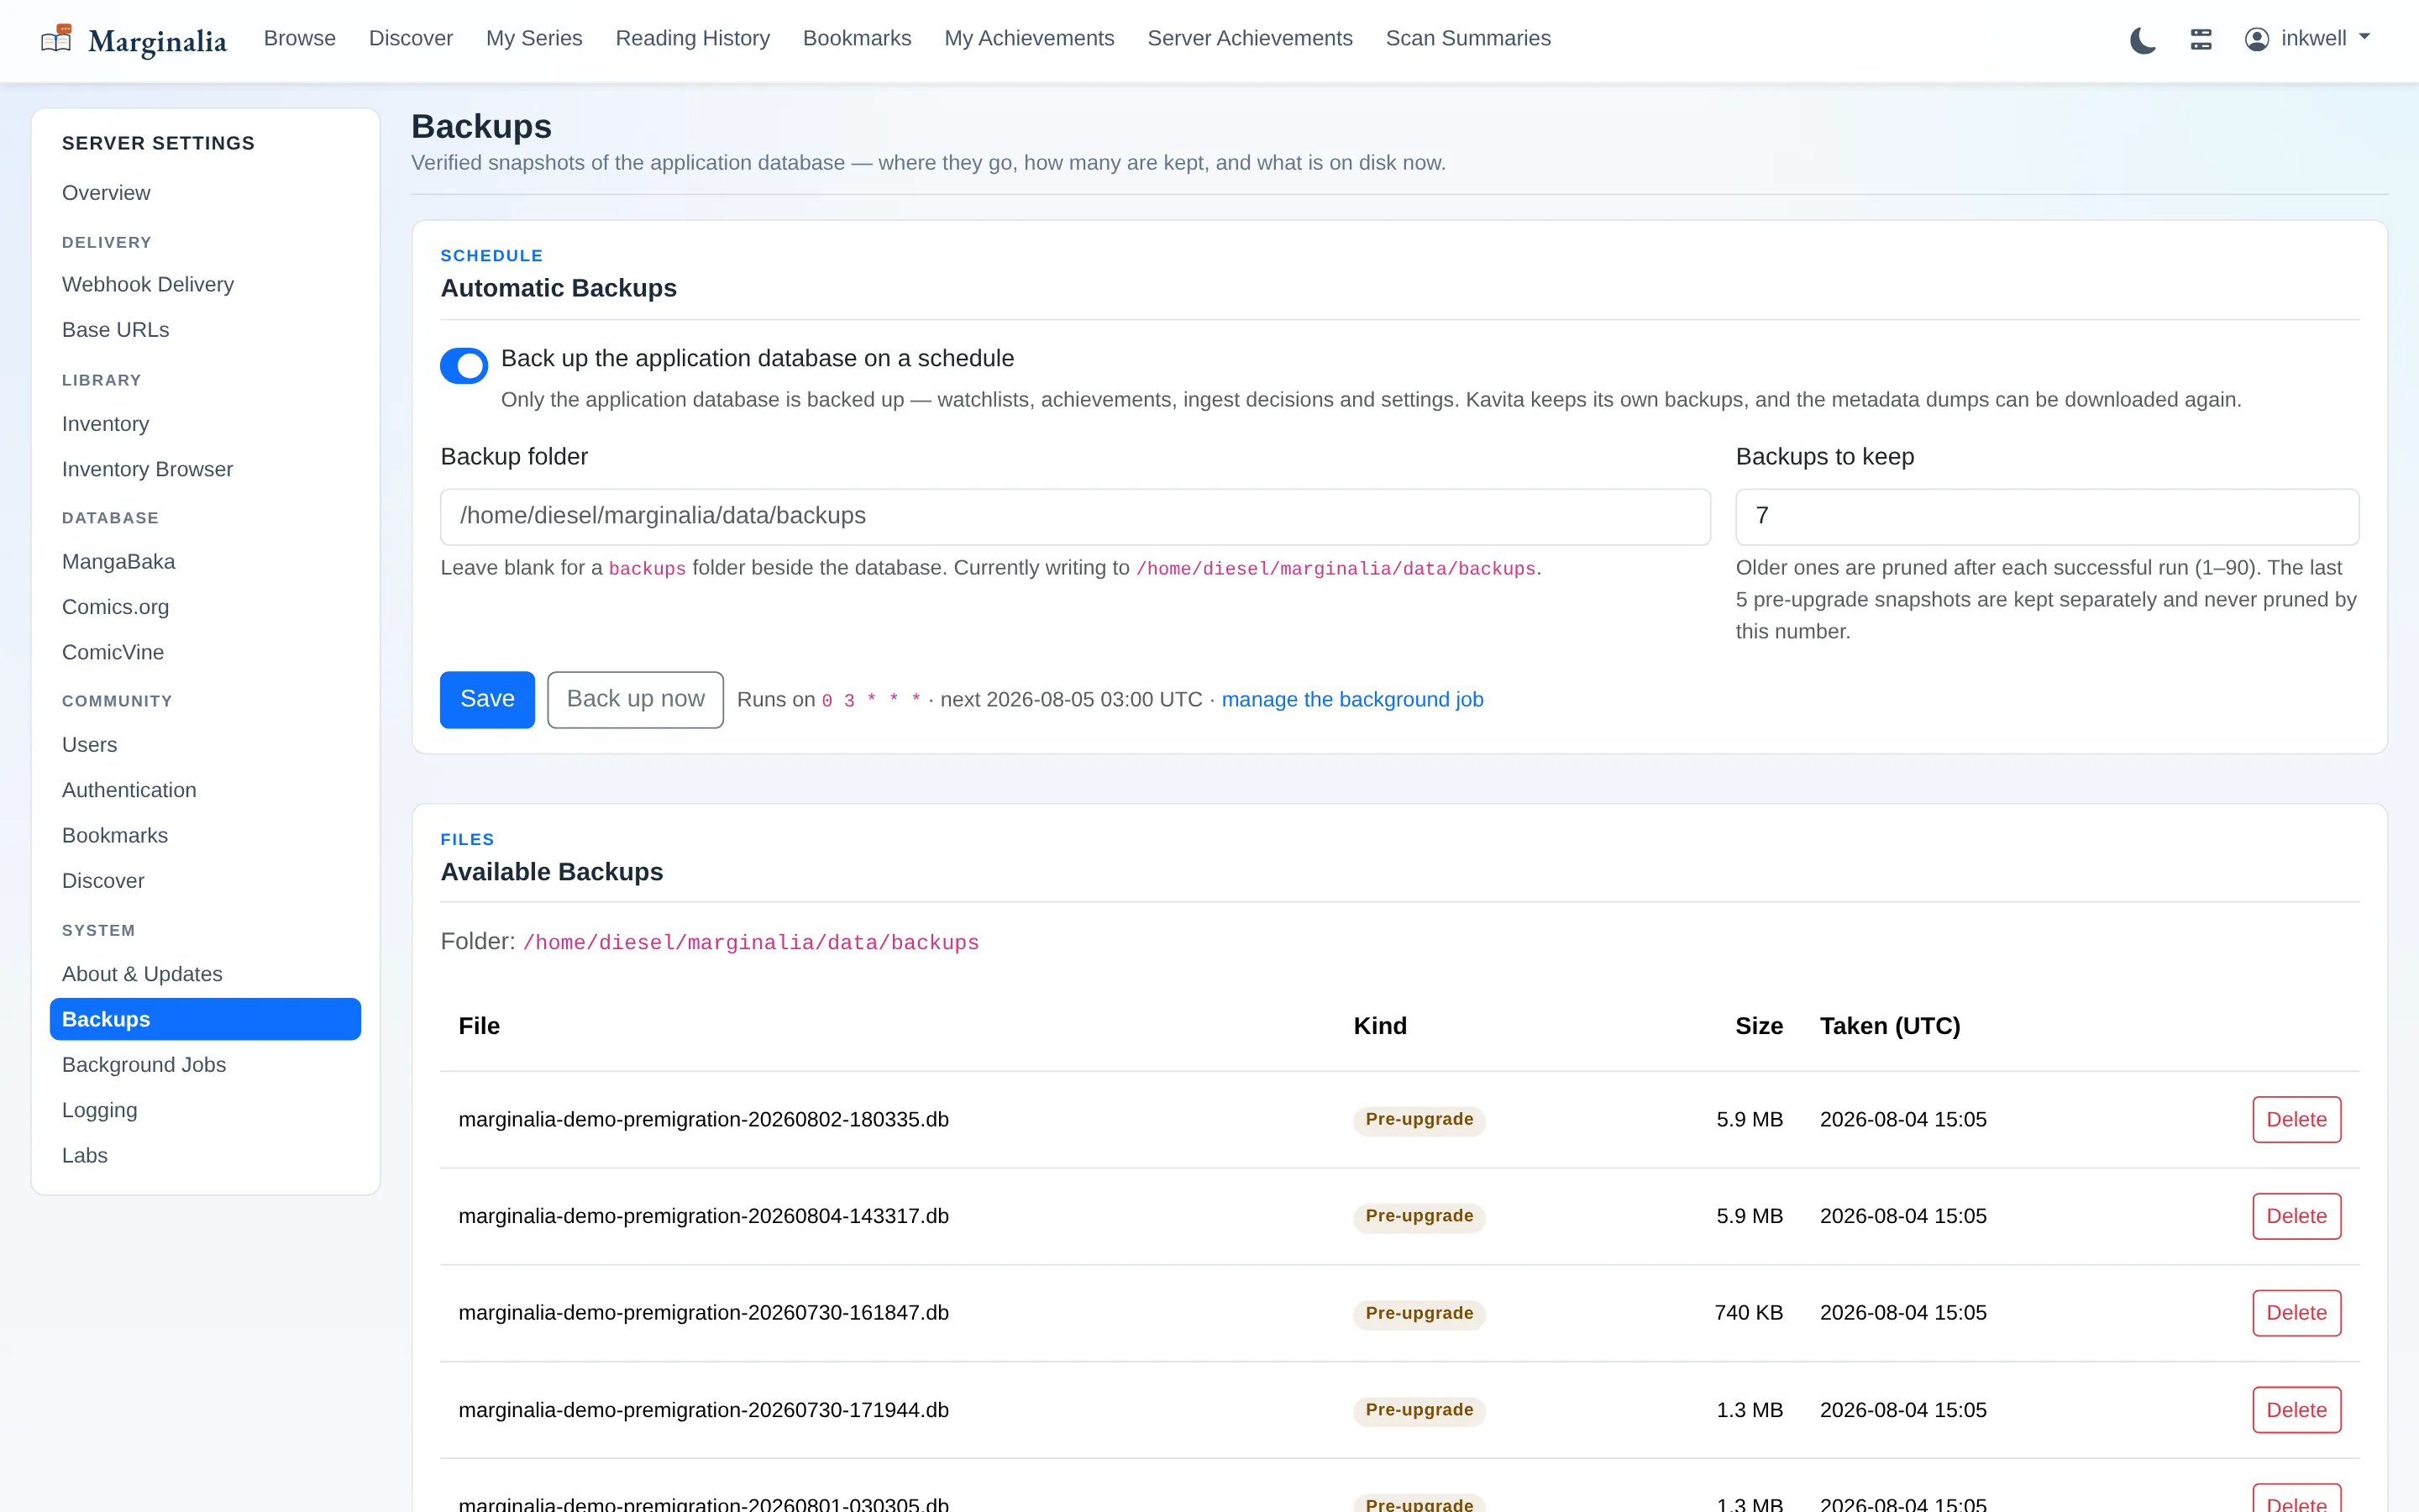Click file name marginalia-demo-premigration-20260730-161847.db
2419x1512 pixels.
point(704,1312)
